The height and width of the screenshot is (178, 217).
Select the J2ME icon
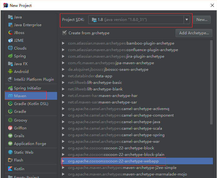coord(10,41)
